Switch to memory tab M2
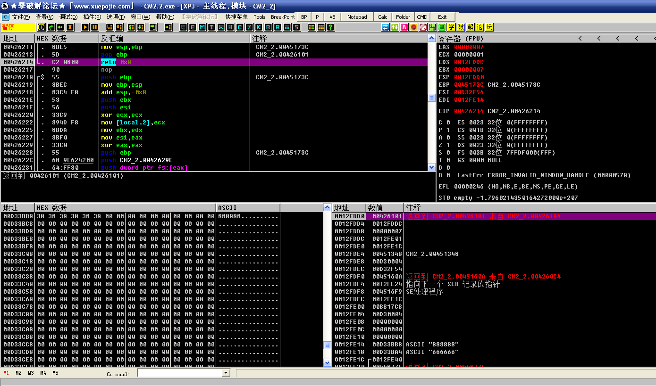Viewport: 656px width, 386px height. [x=18, y=373]
